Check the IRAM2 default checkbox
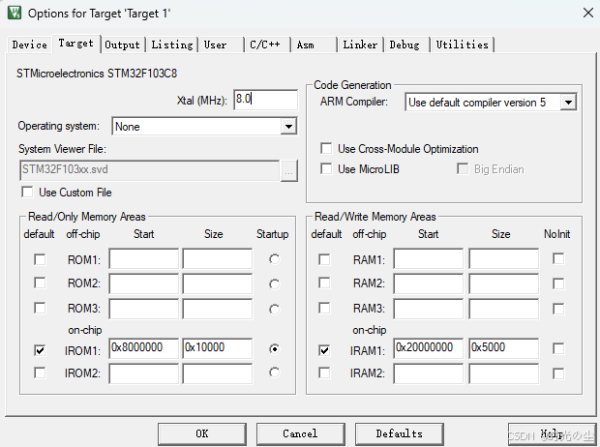 click(324, 372)
